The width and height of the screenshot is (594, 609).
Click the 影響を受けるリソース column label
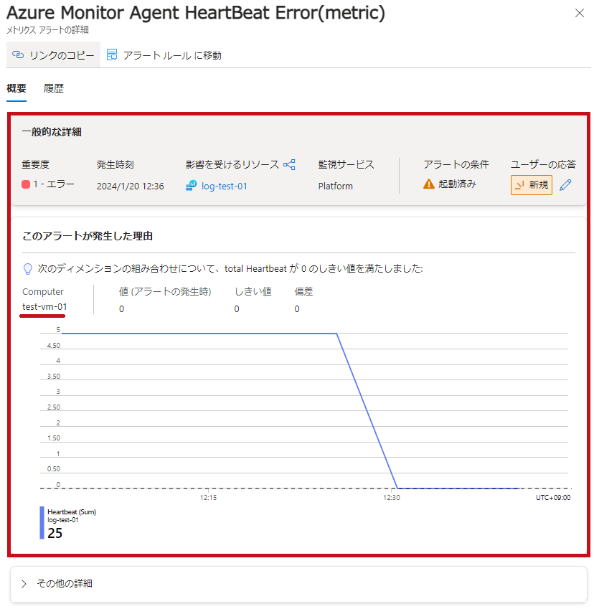(232, 165)
